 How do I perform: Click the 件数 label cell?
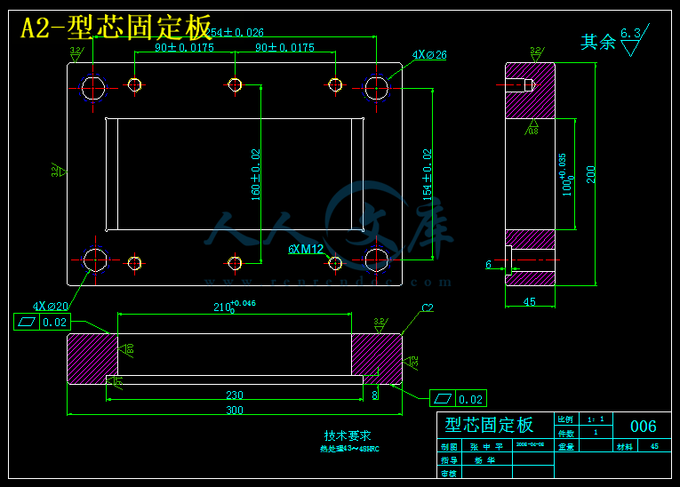tap(566, 433)
